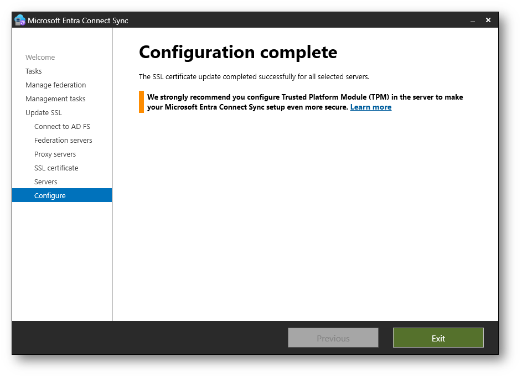
Task: Click the window title Microsoft Entra Connect Sync
Action: pyautogui.click(x=78, y=20)
